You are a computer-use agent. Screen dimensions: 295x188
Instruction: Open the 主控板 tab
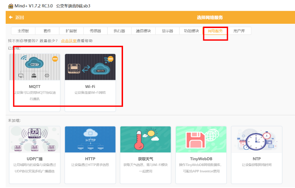click(23, 31)
